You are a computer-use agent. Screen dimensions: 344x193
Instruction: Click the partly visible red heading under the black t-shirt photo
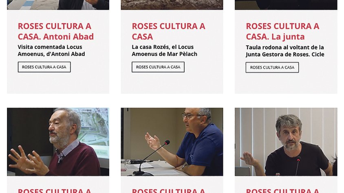[x=282, y=191]
